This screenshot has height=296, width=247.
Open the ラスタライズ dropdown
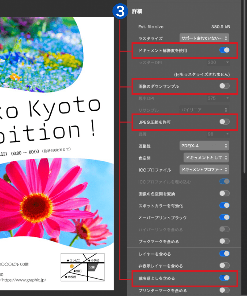[204, 38]
